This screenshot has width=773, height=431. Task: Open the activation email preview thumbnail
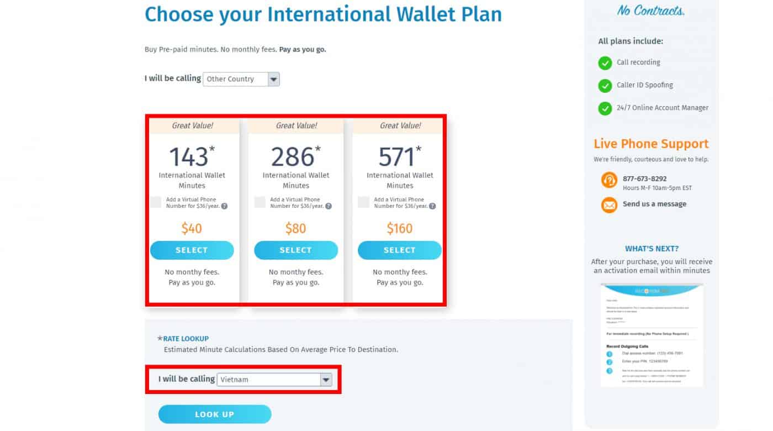coord(652,335)
